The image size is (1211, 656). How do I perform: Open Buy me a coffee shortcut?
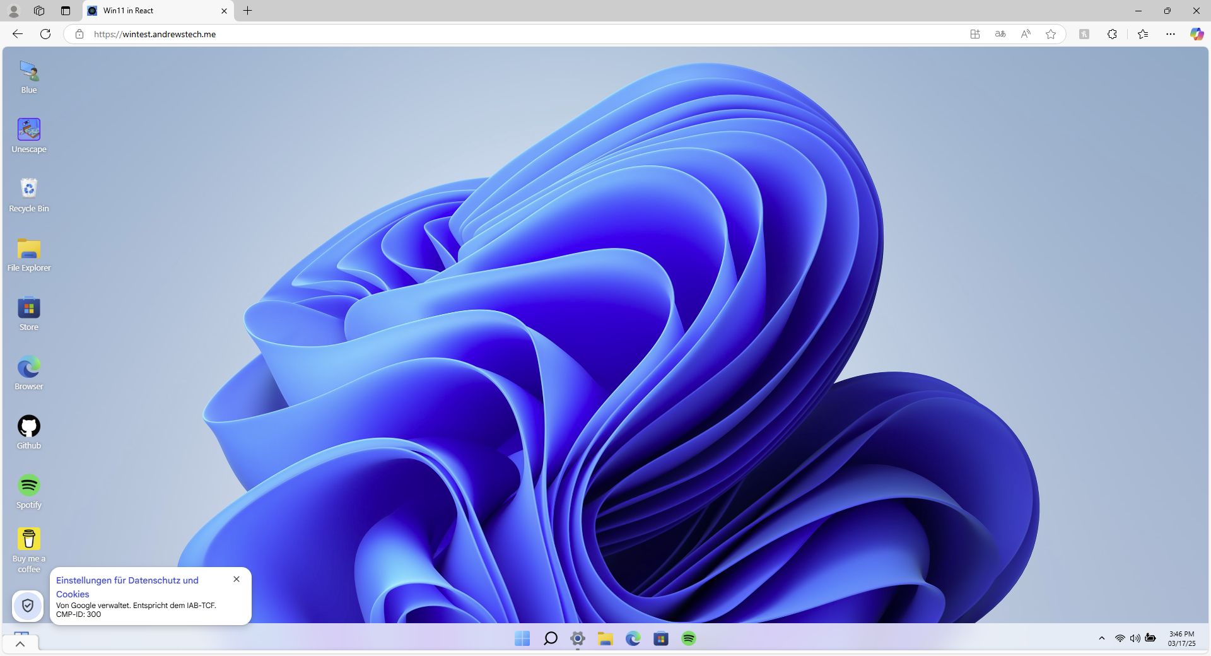(29, 550)
